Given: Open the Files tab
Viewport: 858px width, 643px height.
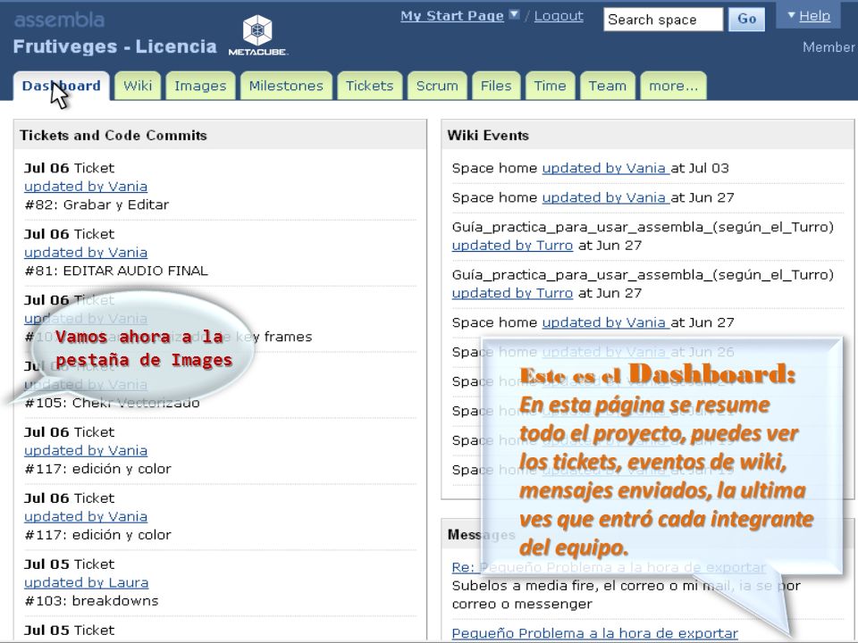Looking at the screenshot, I should point(496,86).
